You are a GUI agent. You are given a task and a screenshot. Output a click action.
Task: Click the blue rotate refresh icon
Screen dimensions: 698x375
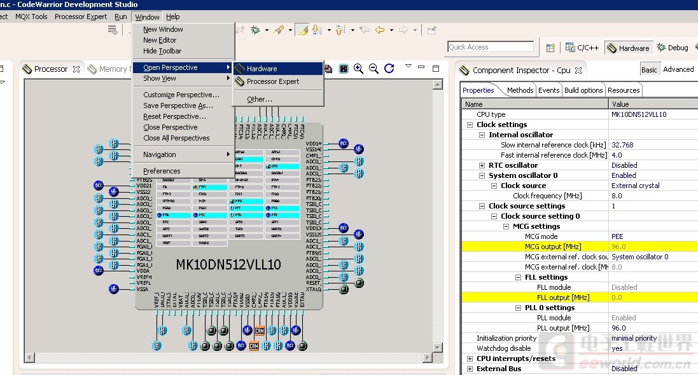(389, 69)
